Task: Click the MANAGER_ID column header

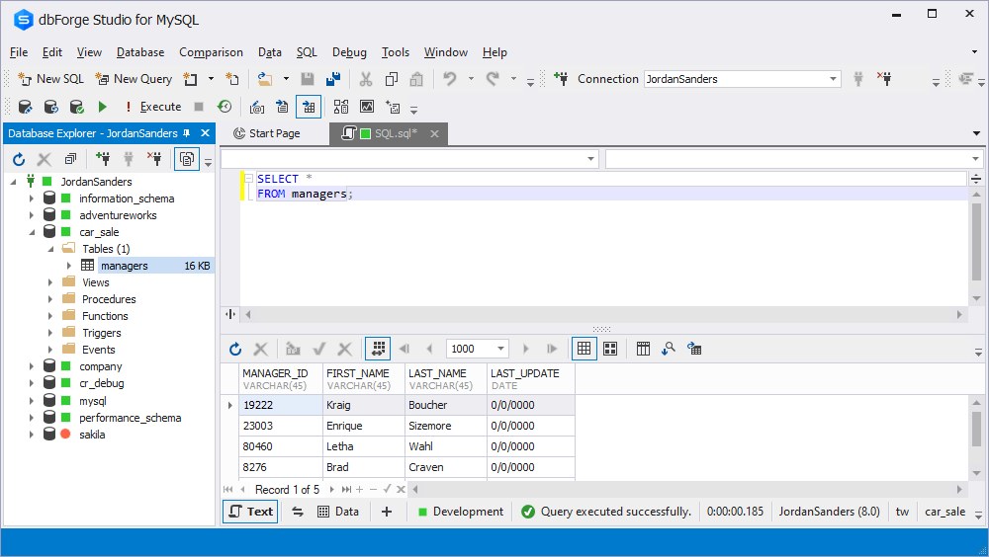Action: (281, 379)
